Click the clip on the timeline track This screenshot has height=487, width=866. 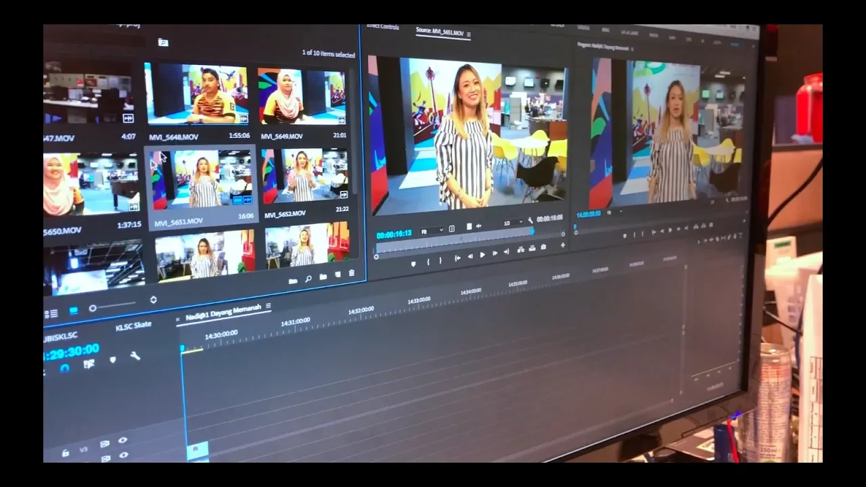(x=198, y=449)
